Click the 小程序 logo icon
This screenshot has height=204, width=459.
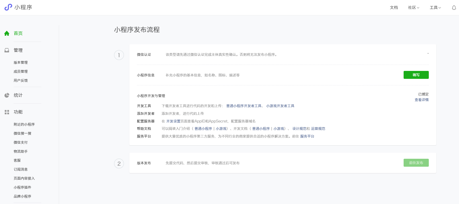(x=8, y=7)
